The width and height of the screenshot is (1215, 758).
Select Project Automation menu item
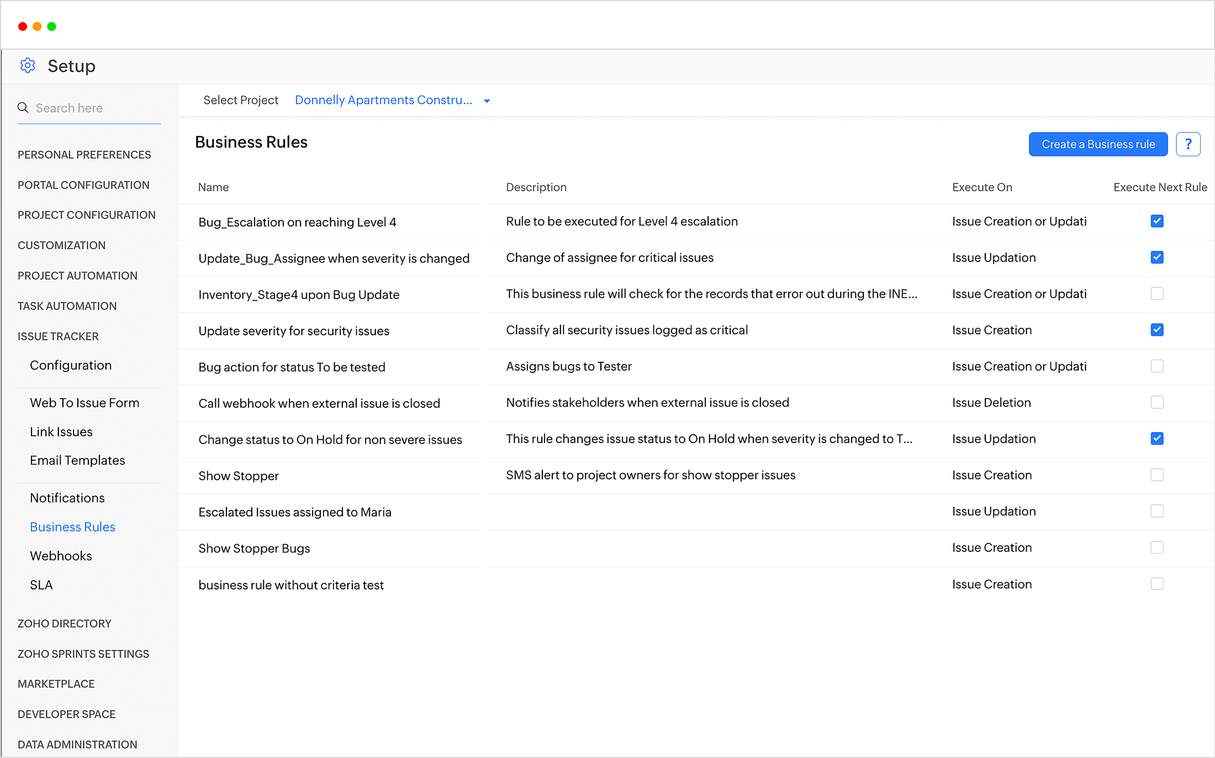click(78, 275)
